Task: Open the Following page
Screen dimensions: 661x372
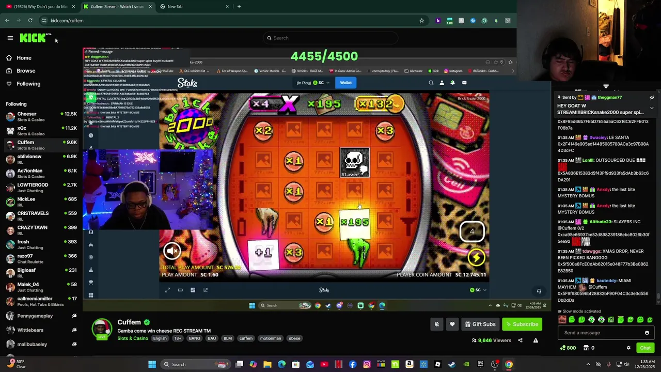Action: [28, 84]
